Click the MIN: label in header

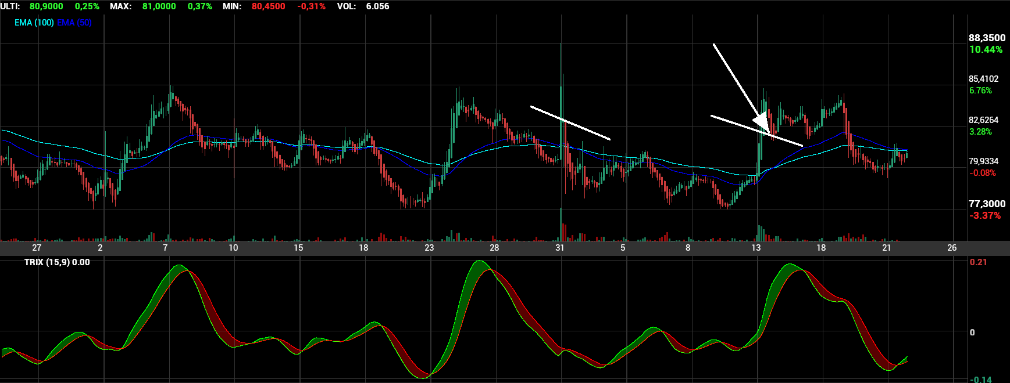(x=232, y=6)
